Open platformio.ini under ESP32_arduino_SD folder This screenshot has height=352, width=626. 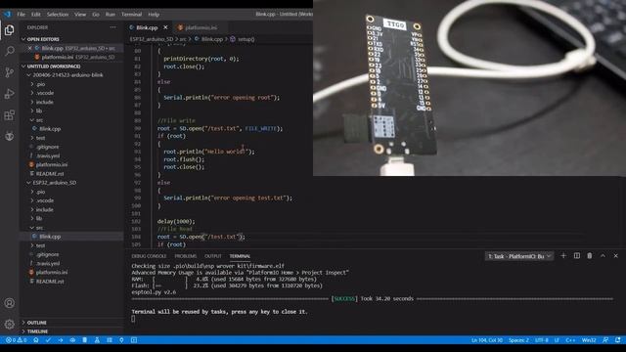52,272
